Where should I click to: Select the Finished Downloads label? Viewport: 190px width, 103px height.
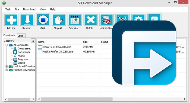pyautogui.click(x=24, y=70)
